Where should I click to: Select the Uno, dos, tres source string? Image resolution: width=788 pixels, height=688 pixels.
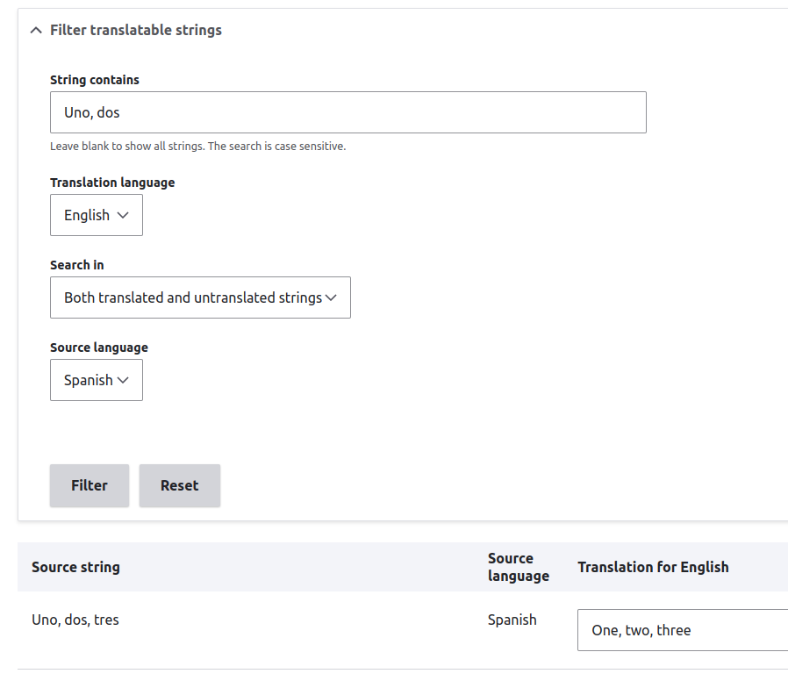75,620
